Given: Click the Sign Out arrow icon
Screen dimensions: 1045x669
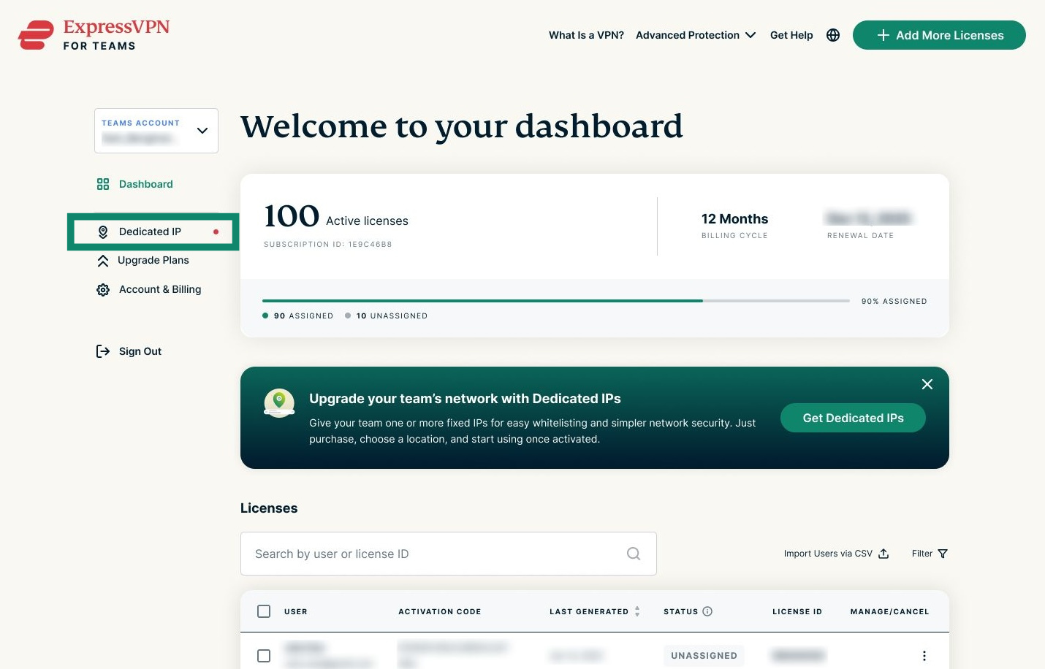Looking at the screenshot, I should click(x=103, y=351).
